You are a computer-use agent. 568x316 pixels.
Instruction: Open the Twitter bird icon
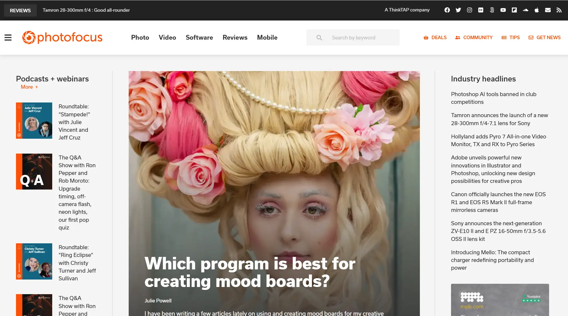[458, 10]
